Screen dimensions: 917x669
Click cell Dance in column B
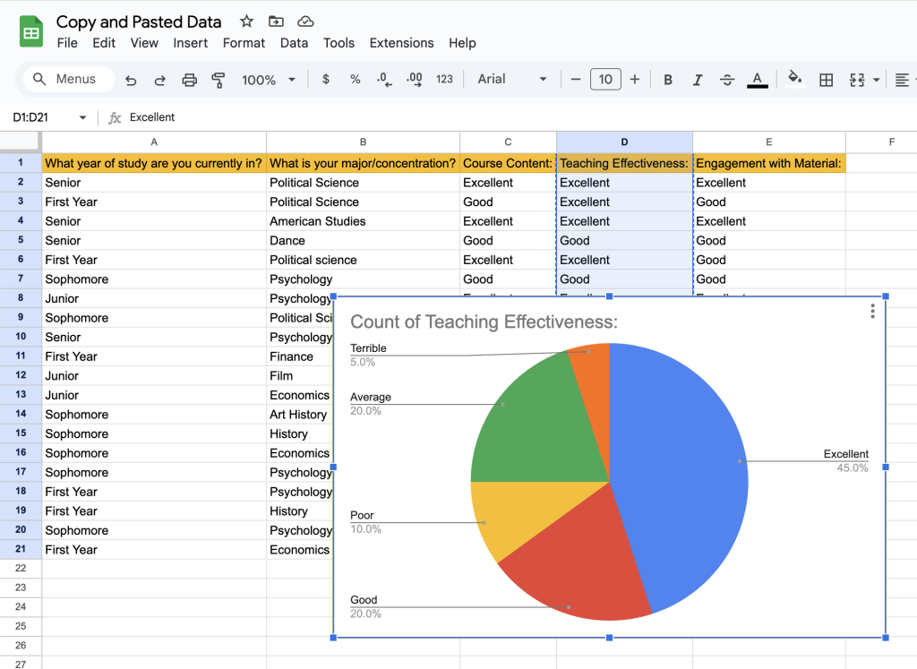[364, 241]
